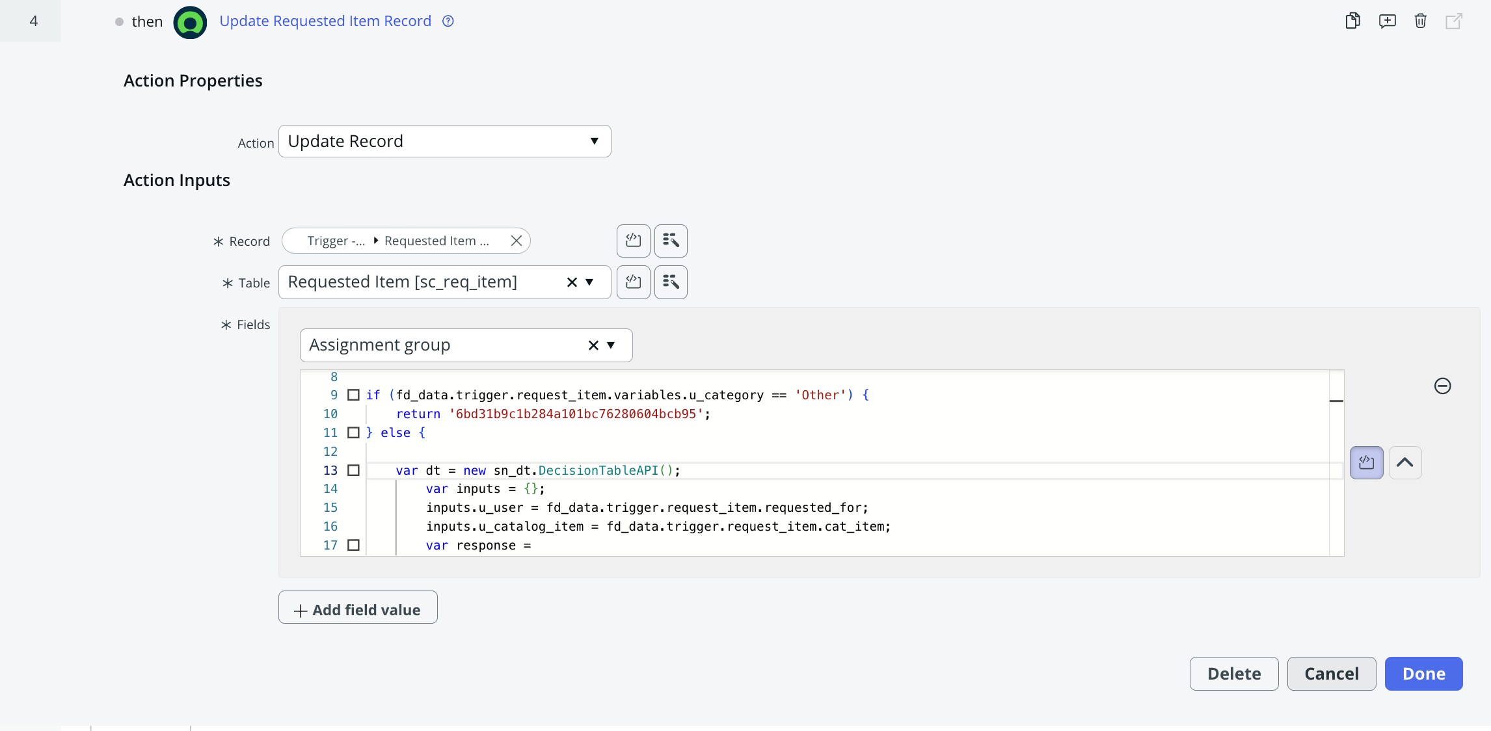Image resolution: width=1491 pixels, height=731 pixels.
Task: Remove the Assignment group field row
Action: click(x=1443, y=386)
